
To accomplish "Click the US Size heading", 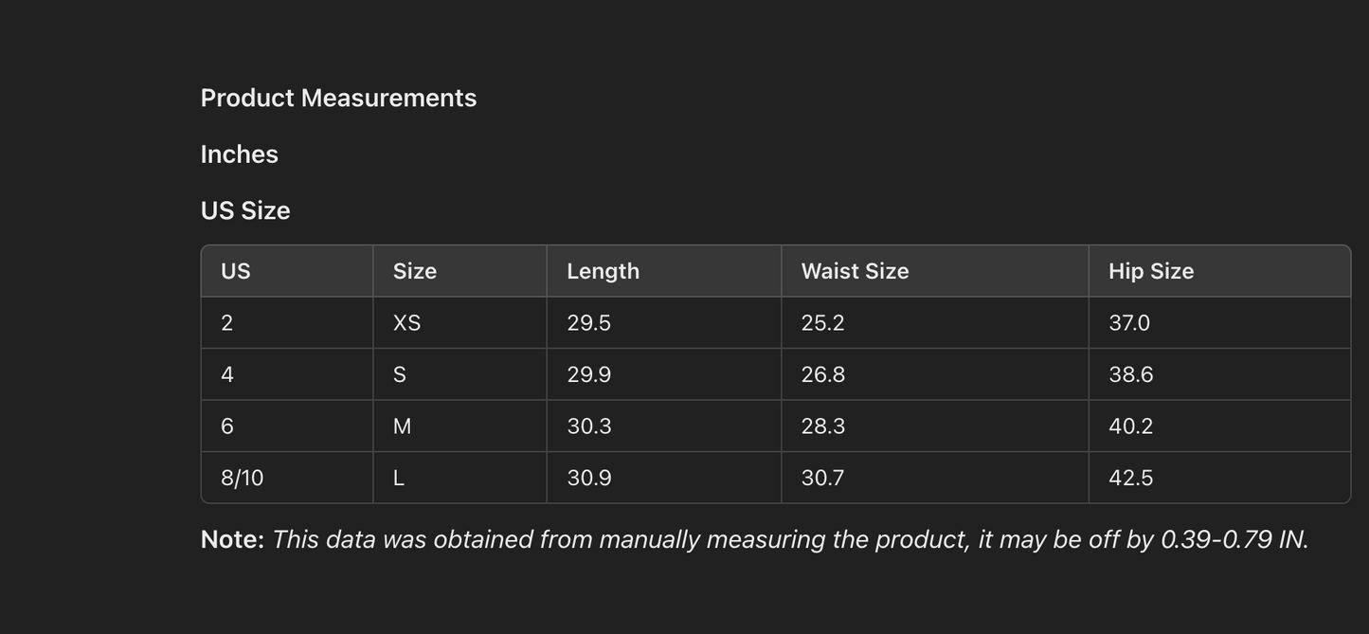I will pyautogui.click(x=244, y=210).
